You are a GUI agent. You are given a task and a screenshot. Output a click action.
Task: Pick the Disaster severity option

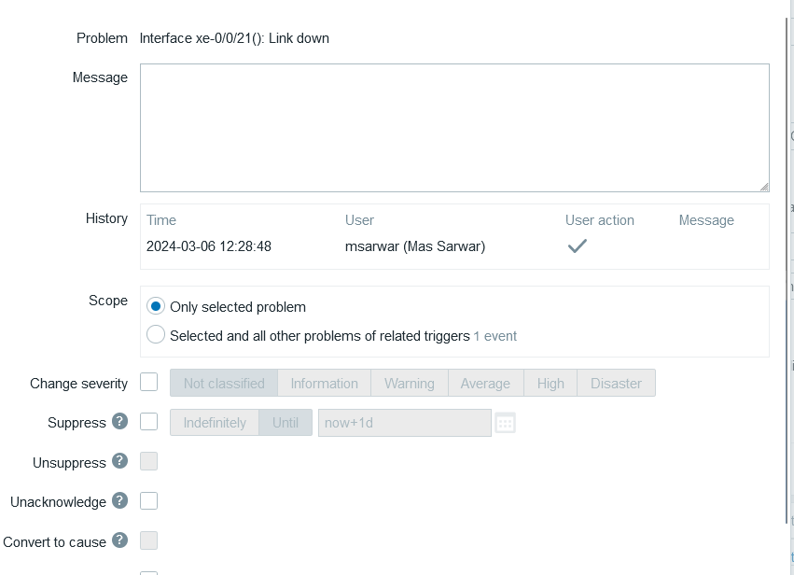pyautogui.click(x=616, y=383)
